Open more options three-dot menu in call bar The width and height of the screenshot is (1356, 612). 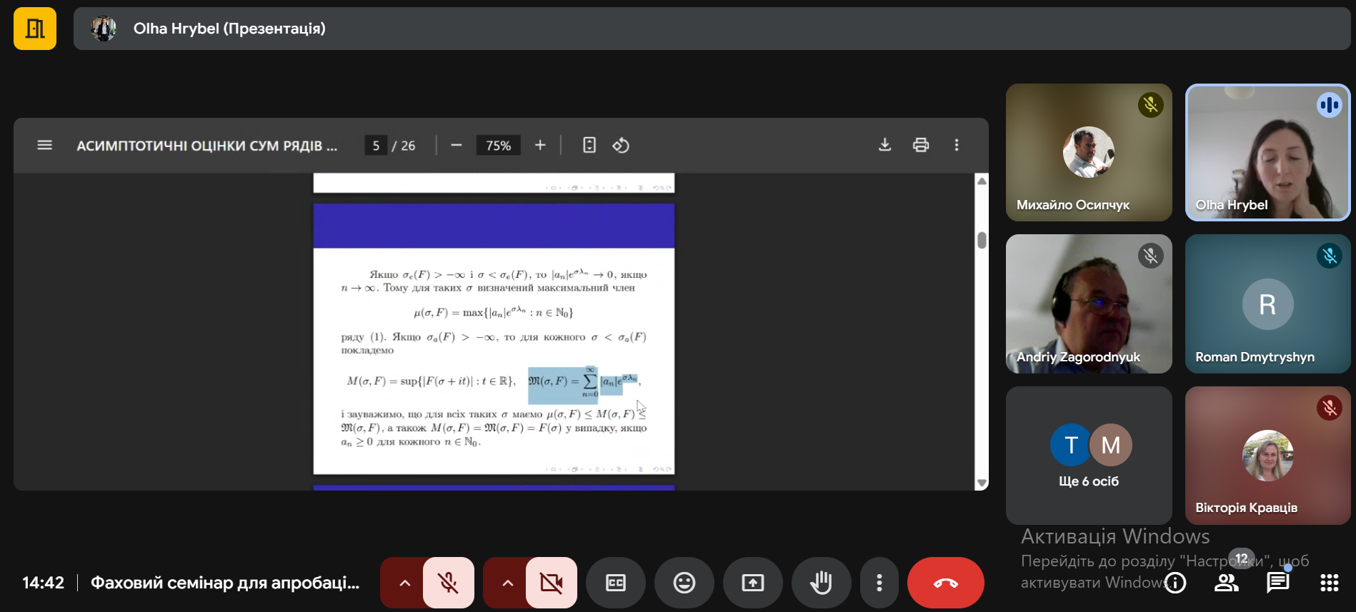pos(879,583)
